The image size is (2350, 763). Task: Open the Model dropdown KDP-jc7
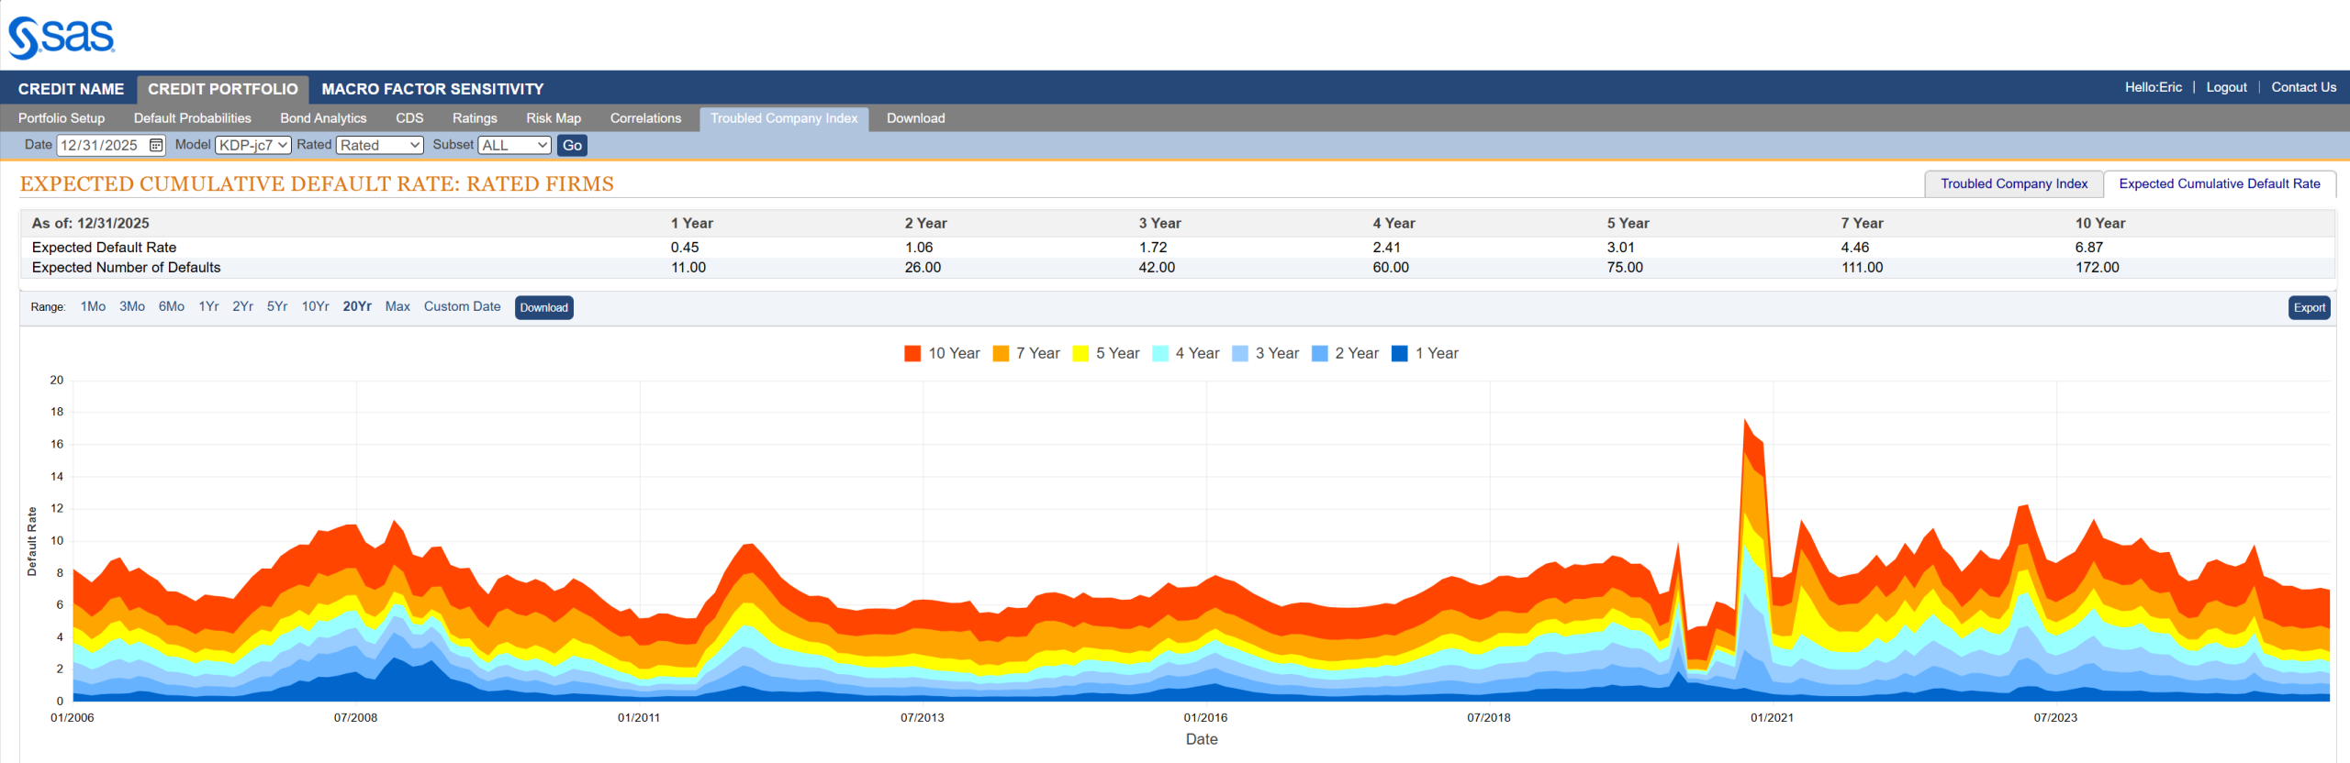point(253,146)
